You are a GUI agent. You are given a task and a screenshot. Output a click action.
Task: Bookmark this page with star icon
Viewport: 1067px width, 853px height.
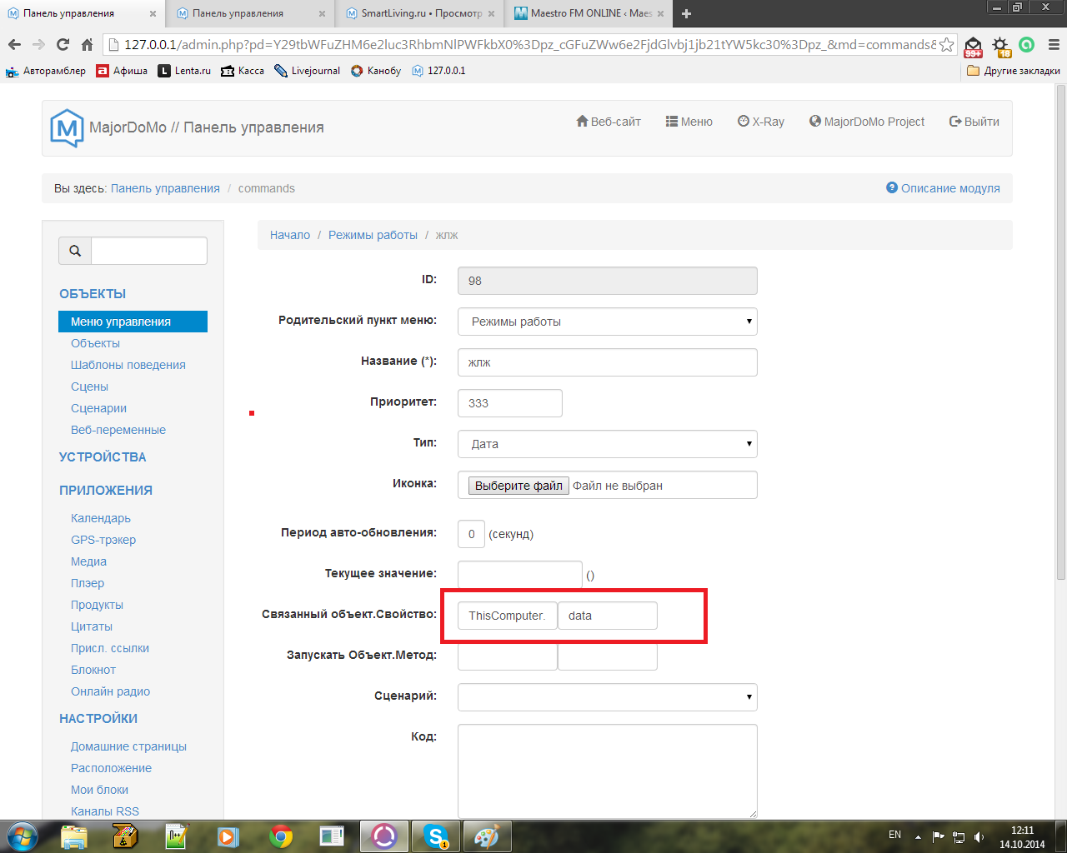pos(947,45)
